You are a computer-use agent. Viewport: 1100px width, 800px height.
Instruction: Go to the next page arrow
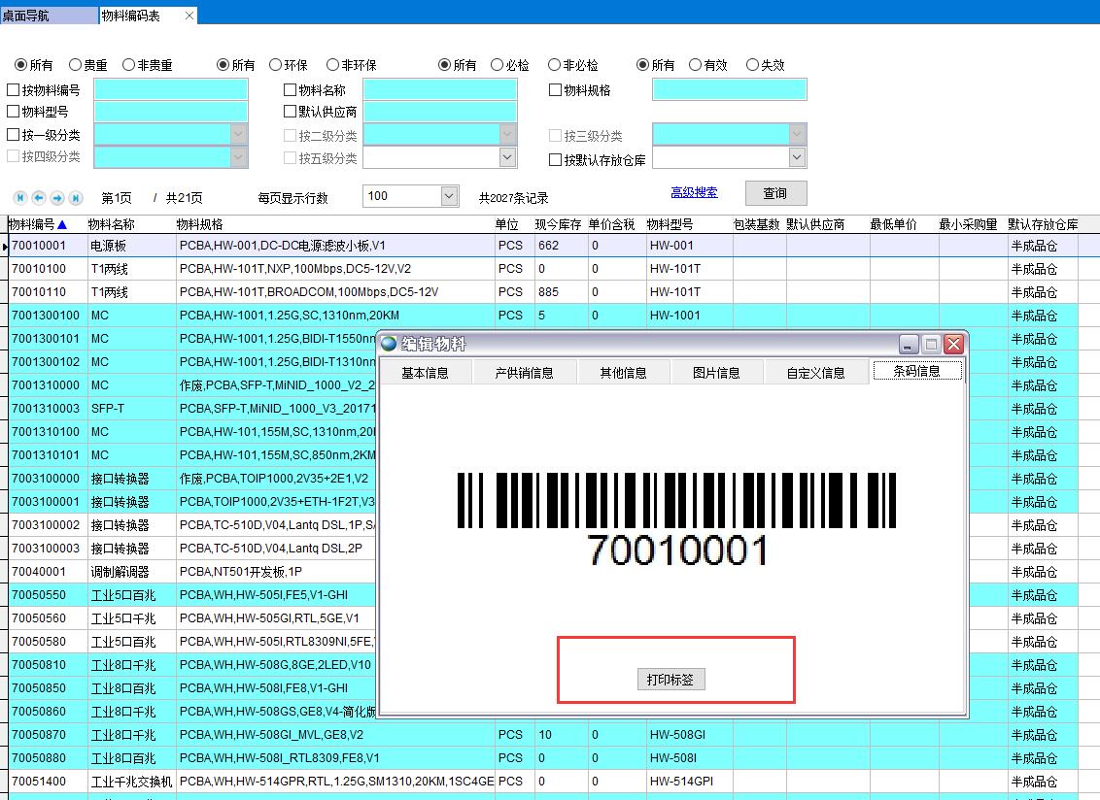[57, 198]
